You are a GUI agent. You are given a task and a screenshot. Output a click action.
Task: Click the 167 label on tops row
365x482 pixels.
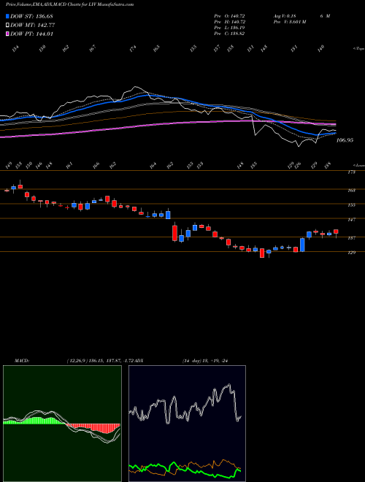click(x=93, y=49)
